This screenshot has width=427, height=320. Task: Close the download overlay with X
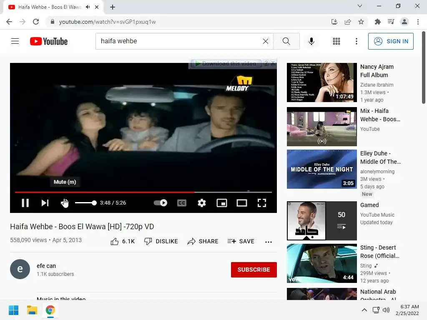pos(273,63)
